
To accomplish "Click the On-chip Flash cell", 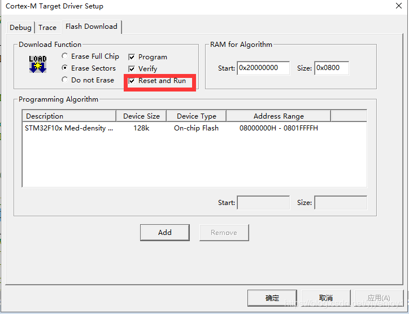I will click(x=197, y=128).
